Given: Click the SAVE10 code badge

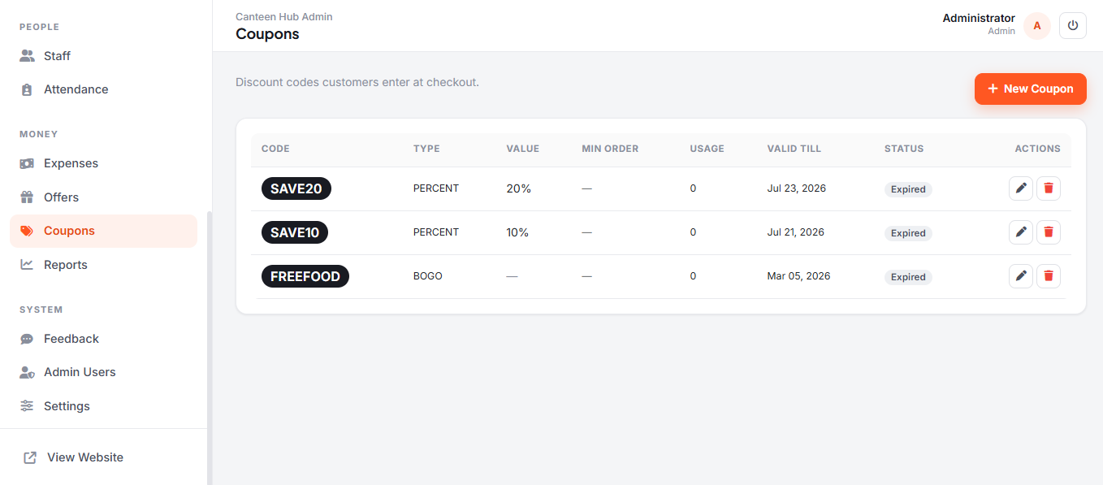Looking at the screenshot, I should [295, 232].
